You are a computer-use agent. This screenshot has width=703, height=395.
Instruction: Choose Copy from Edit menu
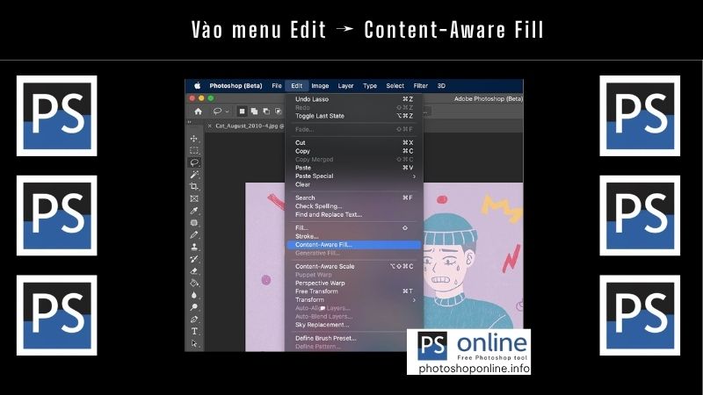pos(354,151)
